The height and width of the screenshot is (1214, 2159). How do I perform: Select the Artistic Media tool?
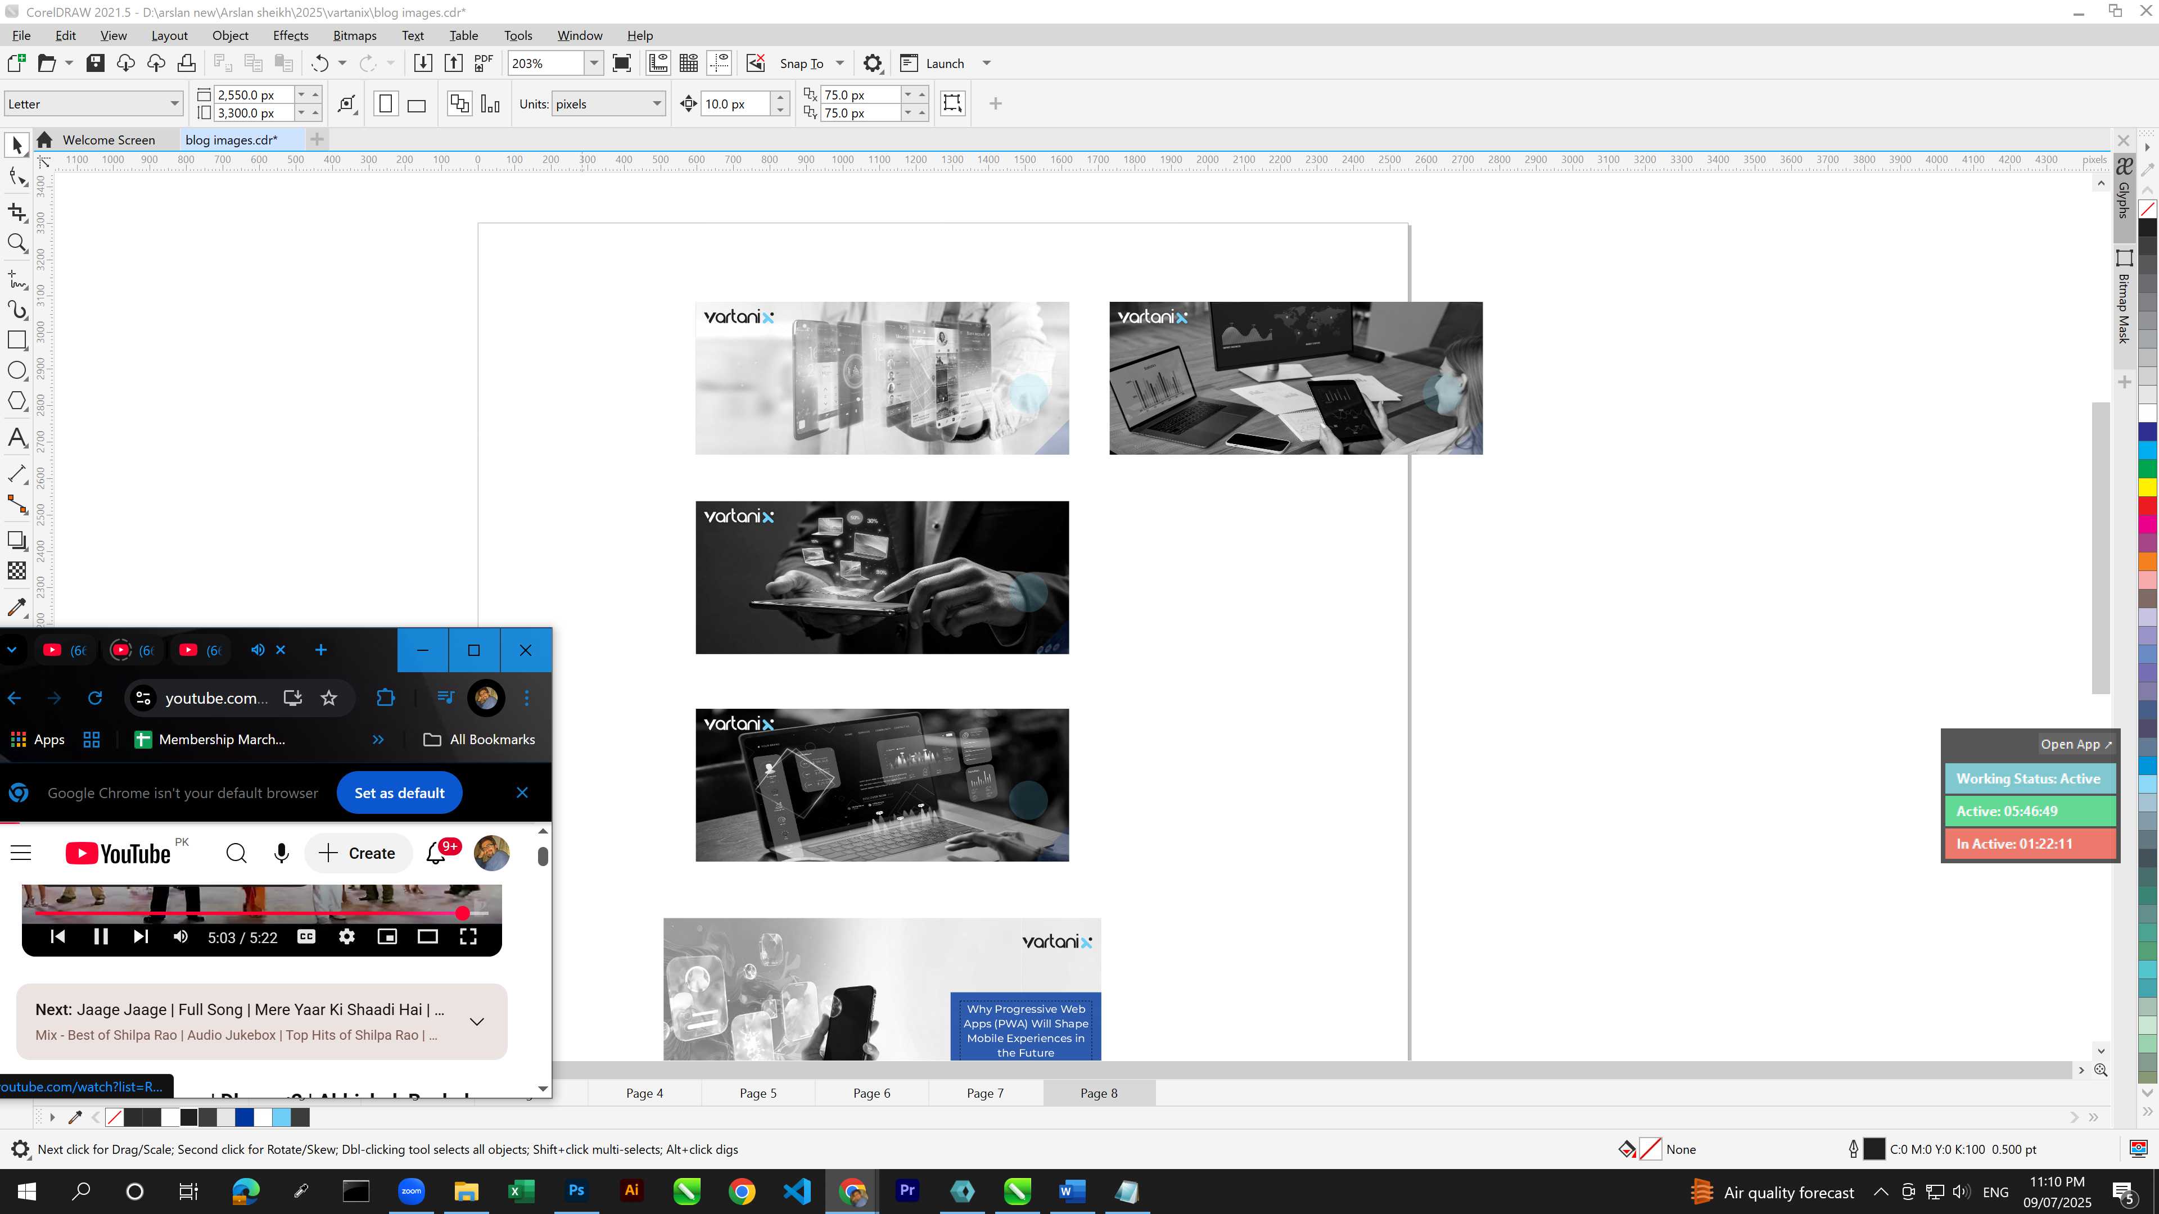17,309
